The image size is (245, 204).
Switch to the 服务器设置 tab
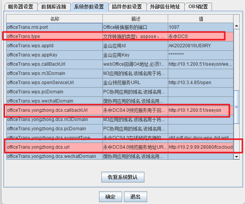pyautogui.click(x=21, y=7)
